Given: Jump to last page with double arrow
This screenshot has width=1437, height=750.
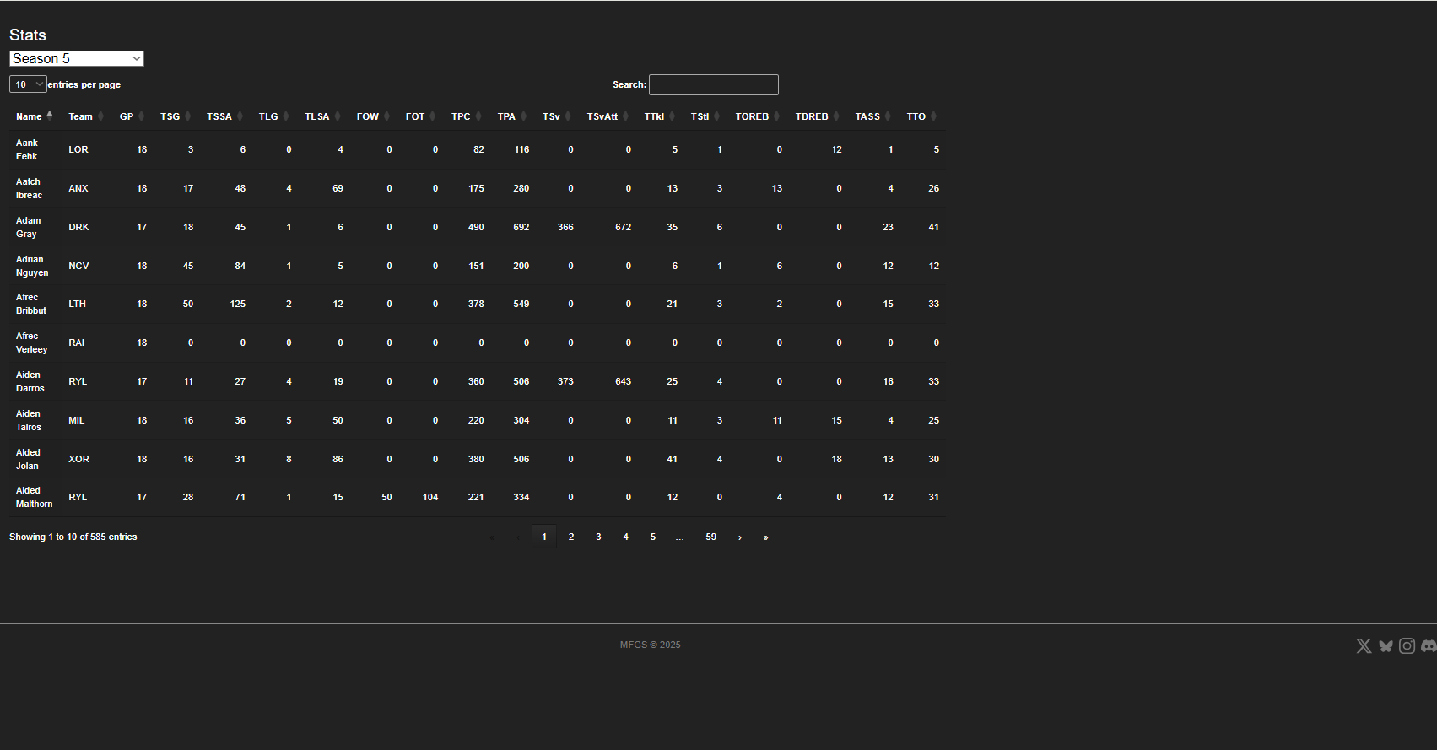Looking at the screenshot, I should point(765,537).
